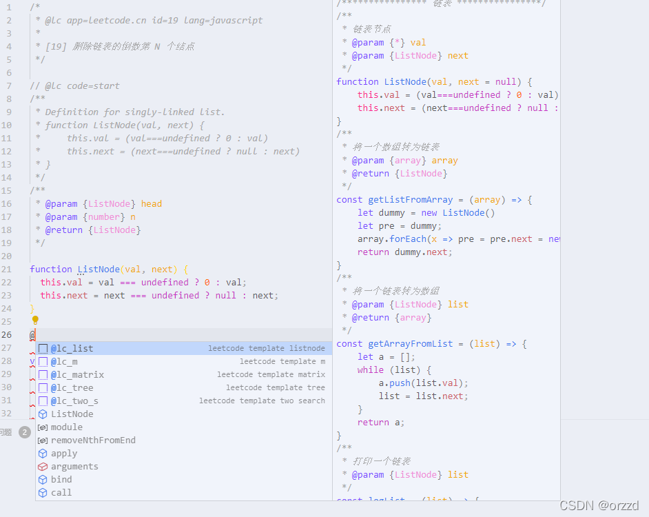Screen dimensions: 649x517
Task: Click 'const getArrayFromList' in the preview panel
Action: pyautogui.click(x=431, y=344)
